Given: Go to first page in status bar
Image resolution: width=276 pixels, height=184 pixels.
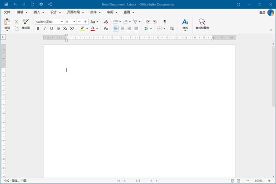Looking at the screenshot, I should (x=119, y=181).
